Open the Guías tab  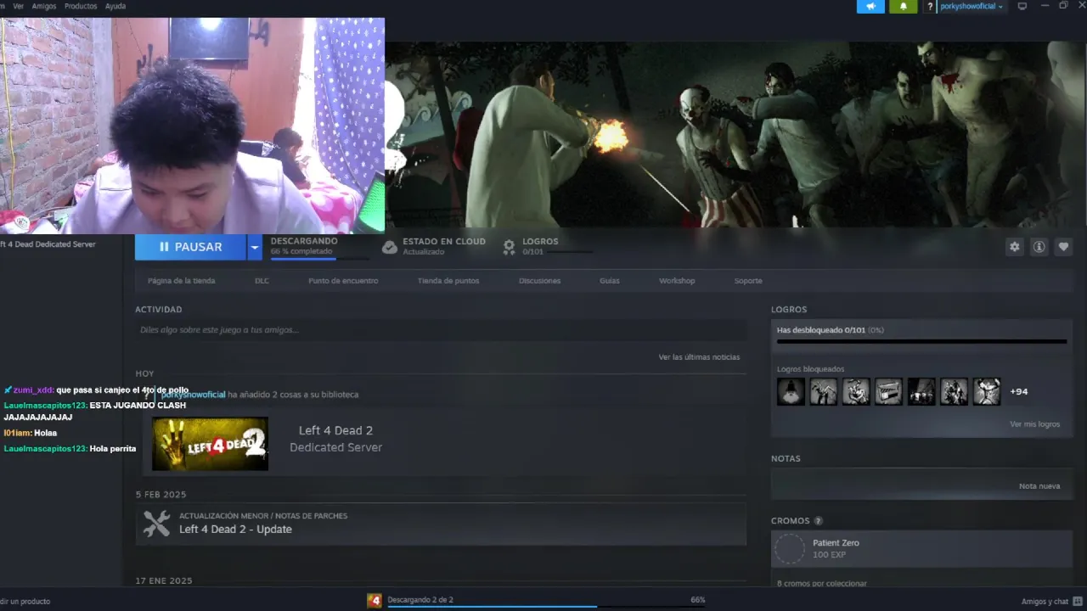[610, 281]
